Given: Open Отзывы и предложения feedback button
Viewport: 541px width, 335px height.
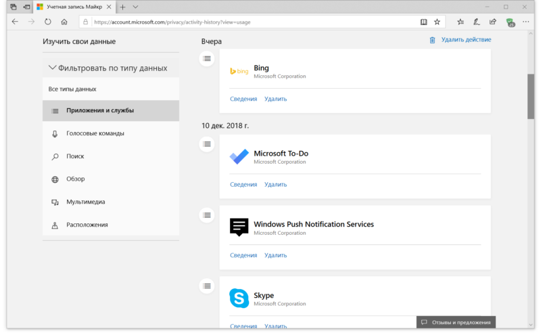Looking at the screenshot, I should pyautogui.click(x=456, y=322).
